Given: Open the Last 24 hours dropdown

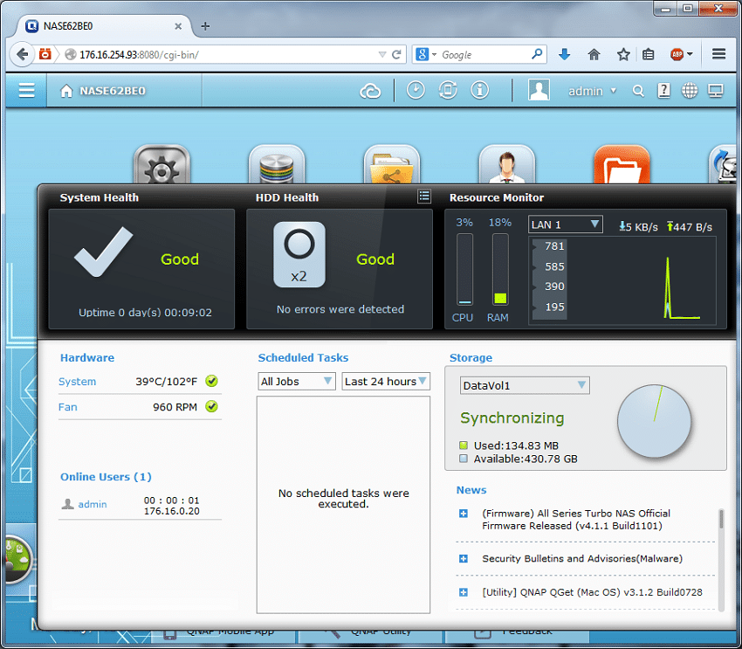Looking at the screenshot, I should [386, 382].
